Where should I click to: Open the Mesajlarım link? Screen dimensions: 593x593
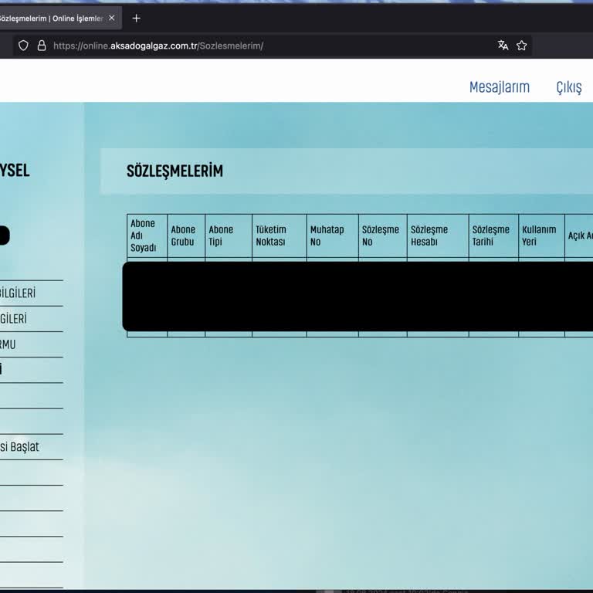coord(500,87)
